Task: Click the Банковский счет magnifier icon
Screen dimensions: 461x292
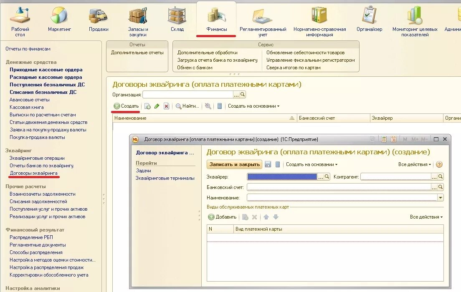Action: coord(441,187)
